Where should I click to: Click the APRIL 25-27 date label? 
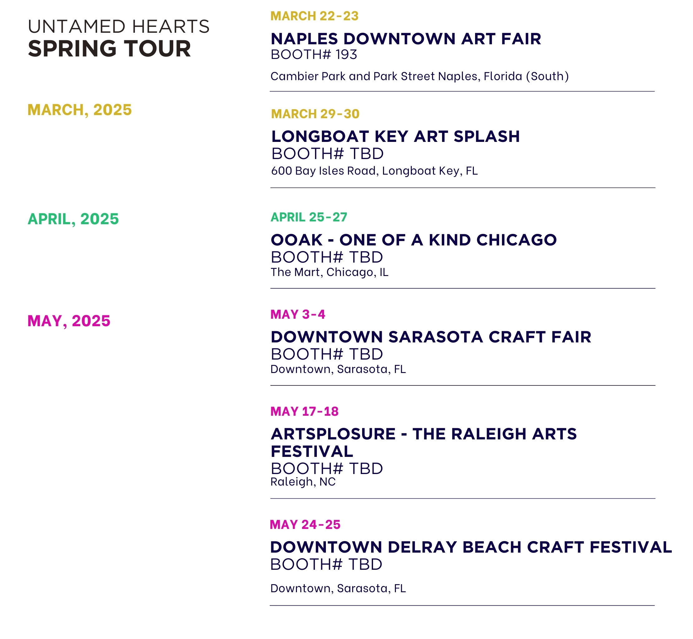click(308, 217)
